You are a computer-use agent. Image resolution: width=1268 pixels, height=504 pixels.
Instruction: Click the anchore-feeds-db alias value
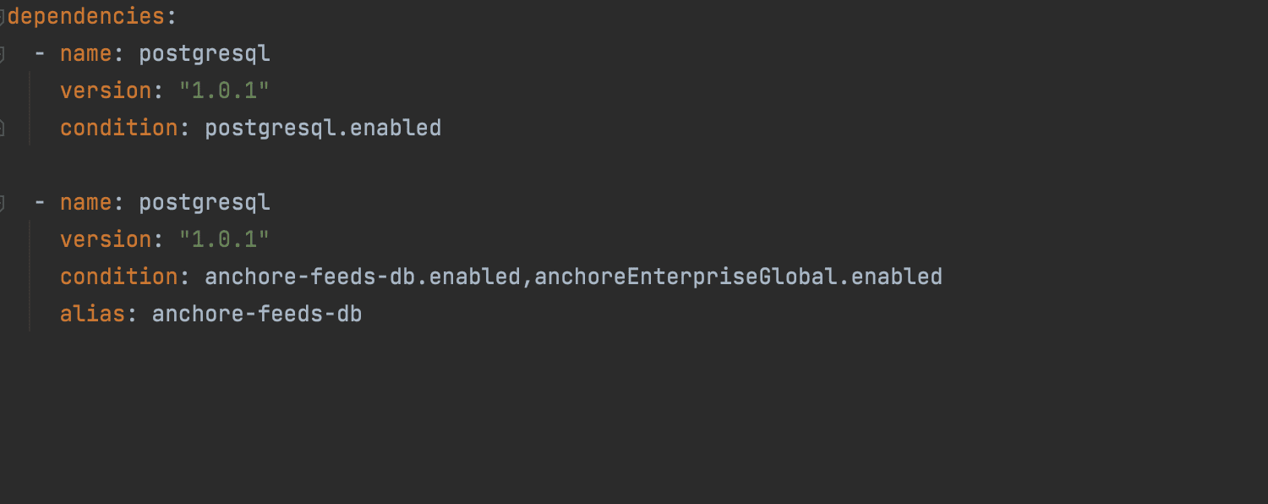point(257,314)
